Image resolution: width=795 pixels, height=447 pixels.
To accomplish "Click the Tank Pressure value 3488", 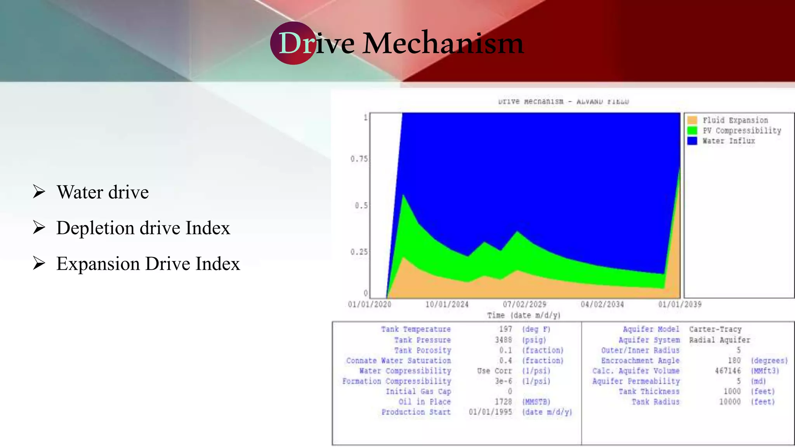I will click(503, 340).
